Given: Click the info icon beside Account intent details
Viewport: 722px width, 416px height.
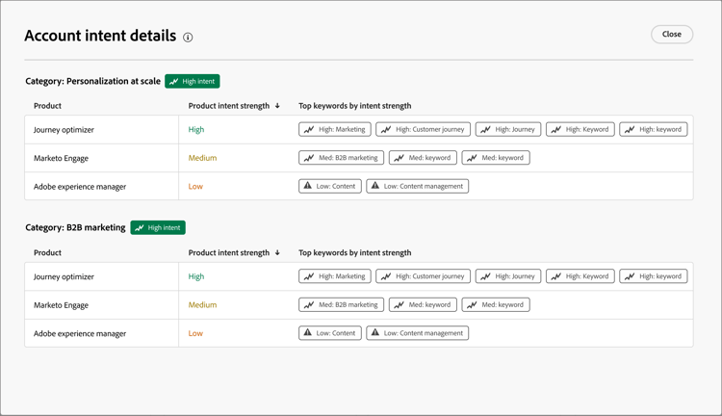Looking at the screenshot, I should pos(188,38).
